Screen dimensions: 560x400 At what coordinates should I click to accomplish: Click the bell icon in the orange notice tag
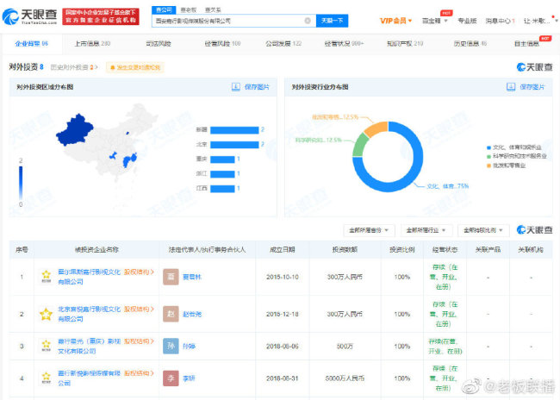pyautogui.click(x=113, y=67)
